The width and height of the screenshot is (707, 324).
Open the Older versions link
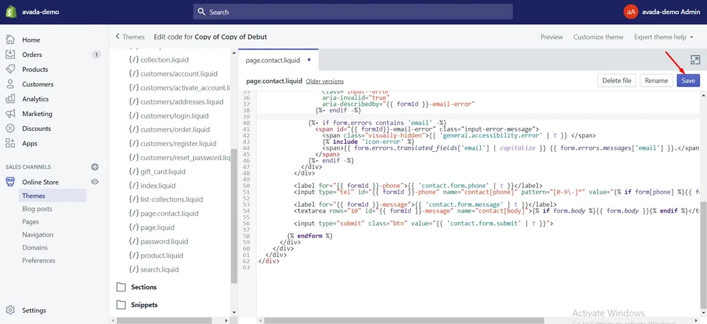coord(325,81)
